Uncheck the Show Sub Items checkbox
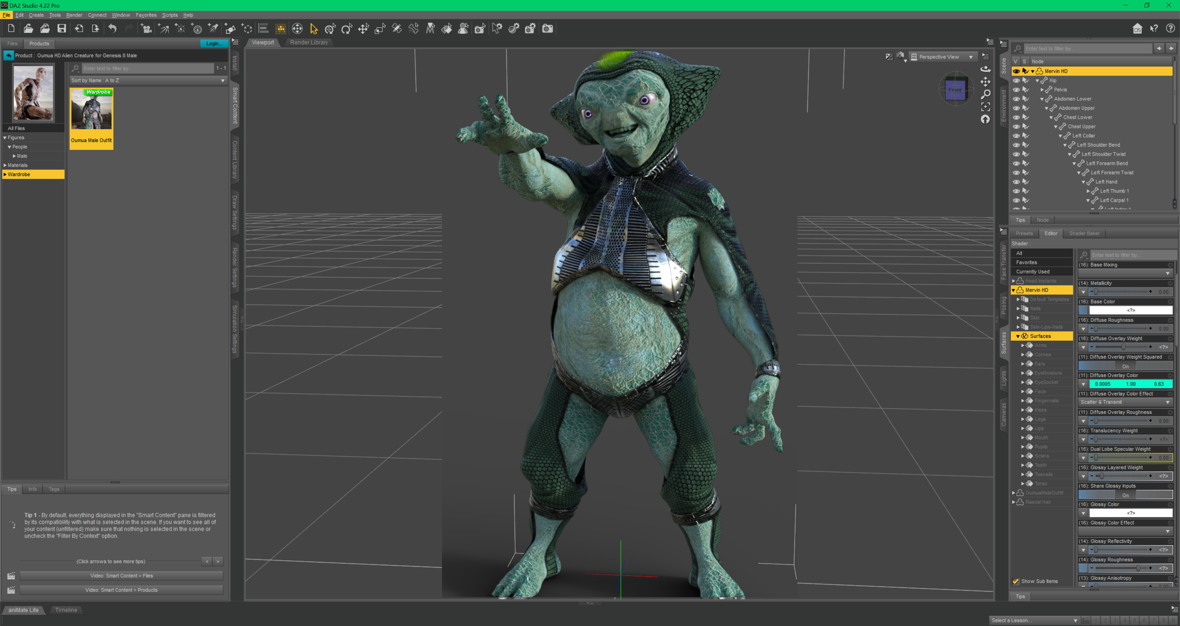Viewport: 1180px width, 626px height. pyautogui.click(x=1016, y=581)
